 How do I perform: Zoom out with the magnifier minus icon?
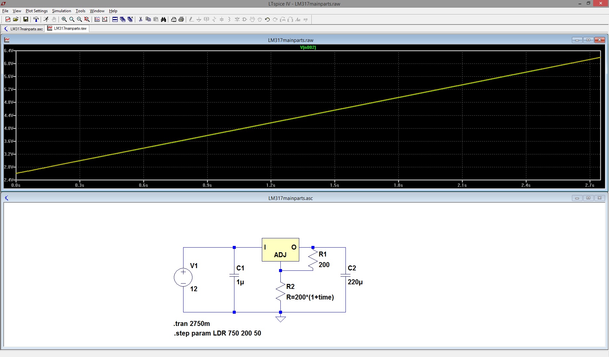click(x=79, y=20)
